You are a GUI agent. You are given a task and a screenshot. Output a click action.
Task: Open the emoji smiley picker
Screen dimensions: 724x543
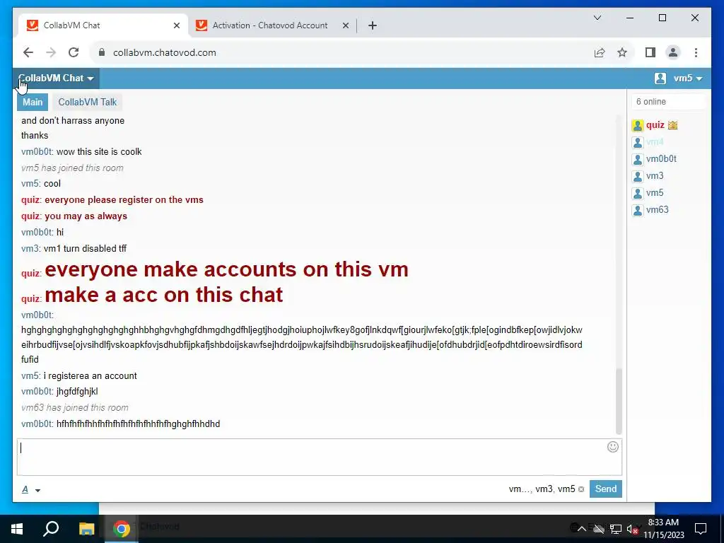click(x=613, y=447)
